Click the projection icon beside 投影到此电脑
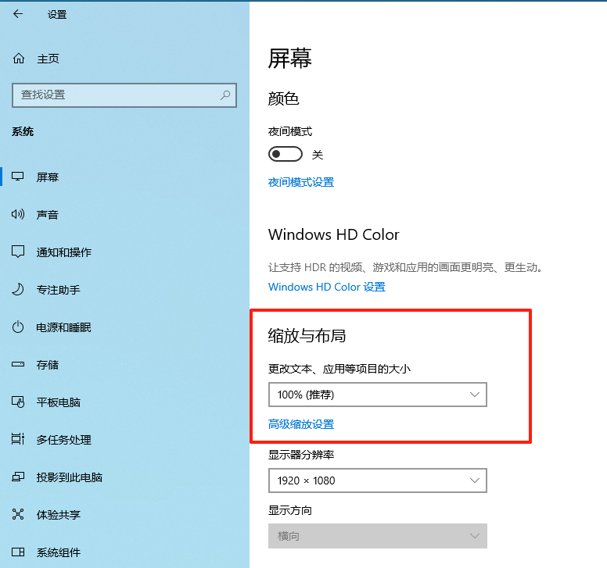The width and height of the screenshot is (607, 568). click(x=18, y=477)
